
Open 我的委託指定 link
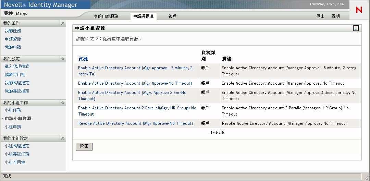point(17,91)
